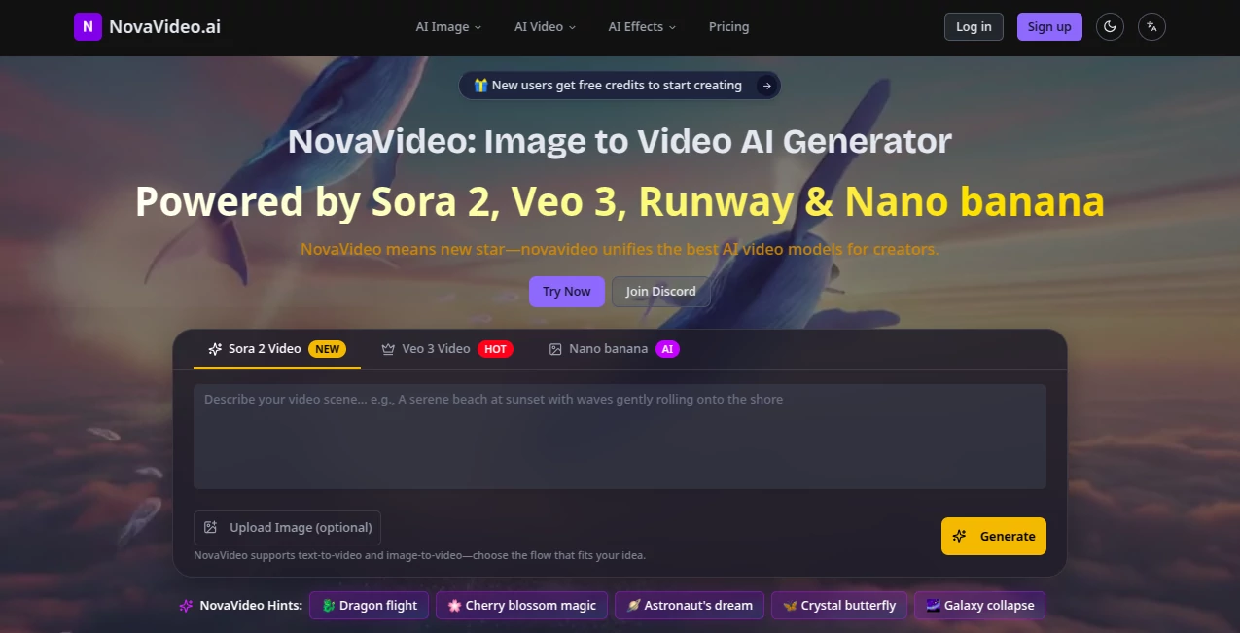Image resolution: width=1240 pixels, height=633 pixels.
Task: Select the sparkle icon on Sora 2 Video tab
Action: [214, 348]
